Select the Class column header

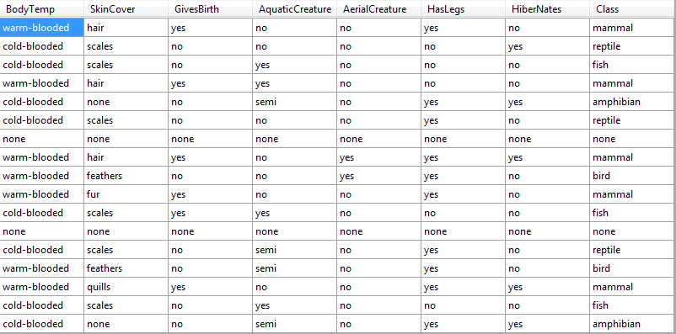pyautogui.click(x=632, y=9)
